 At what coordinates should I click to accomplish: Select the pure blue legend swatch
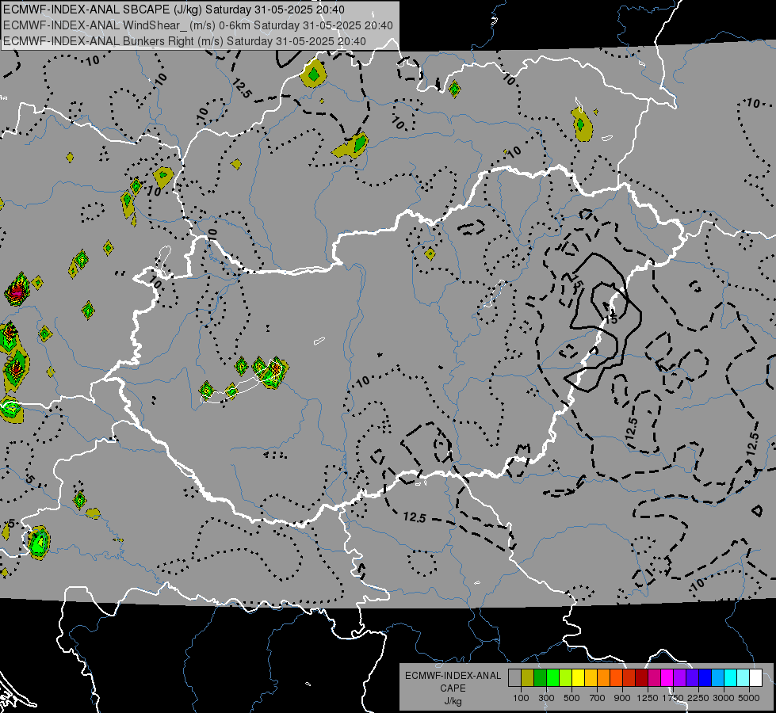tap(705, 678)
